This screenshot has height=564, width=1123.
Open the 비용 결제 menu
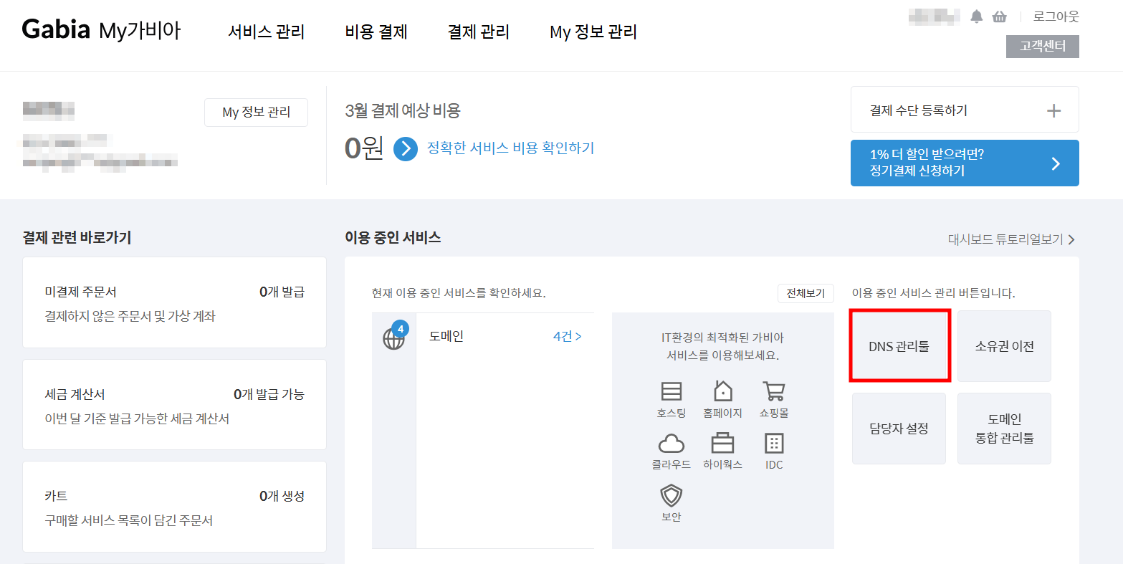[376, 32]
